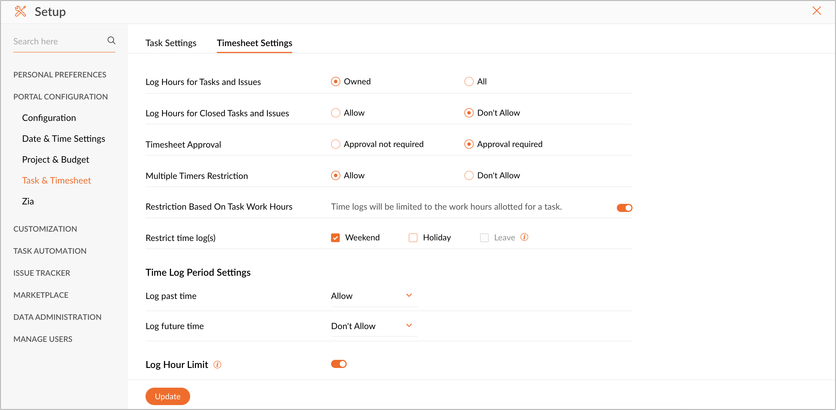Switch to the Task Settings tab
This screenshot has width=836, height=410.
[x=171, y=43]
